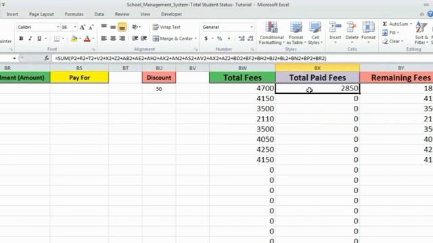Switch to the Data tab
This screenshot has height=243, width=433.
click(x=99, y=14)
